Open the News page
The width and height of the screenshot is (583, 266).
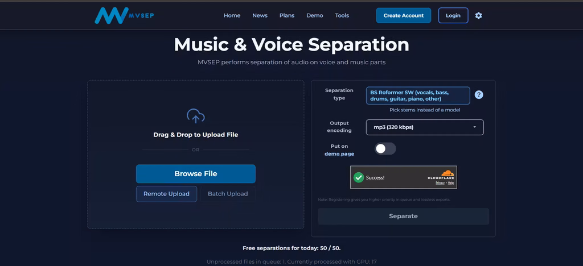(260, 15)
